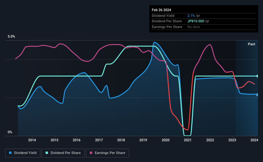The height and width of the screenshot is (162, 263).
Task: Click the 2024 x-axis label
Action: coord(254,140)
